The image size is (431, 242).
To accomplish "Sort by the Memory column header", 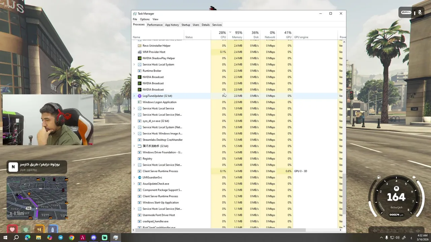I will (x=236, y=35).
